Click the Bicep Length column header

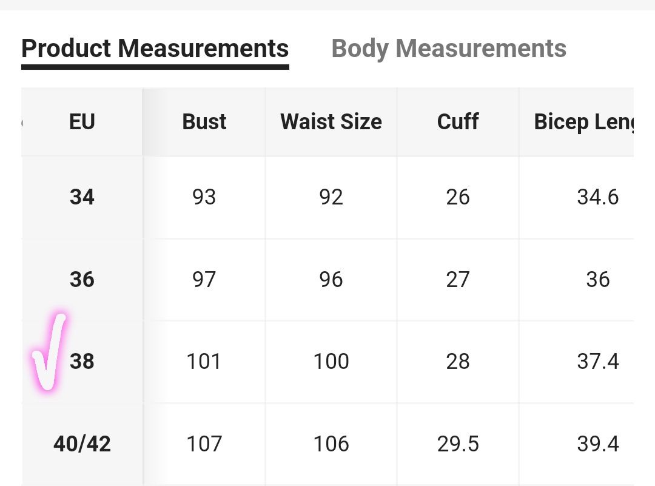[584, 123]
